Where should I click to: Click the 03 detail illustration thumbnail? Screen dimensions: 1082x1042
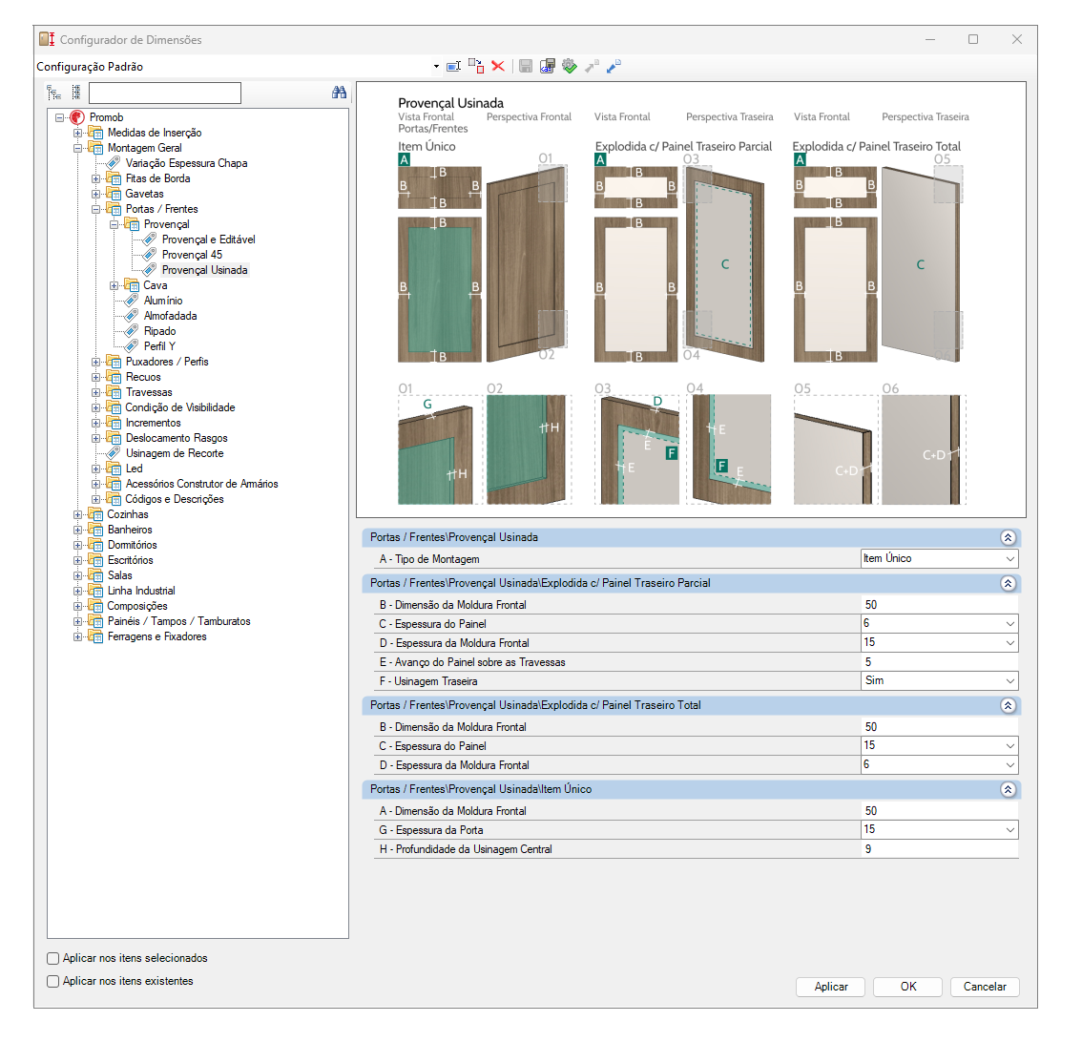tap(639, 449)
